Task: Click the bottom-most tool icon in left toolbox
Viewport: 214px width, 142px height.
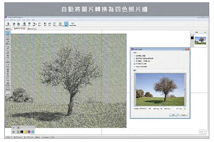Action: pyautogui.click(x=8, y=93)
